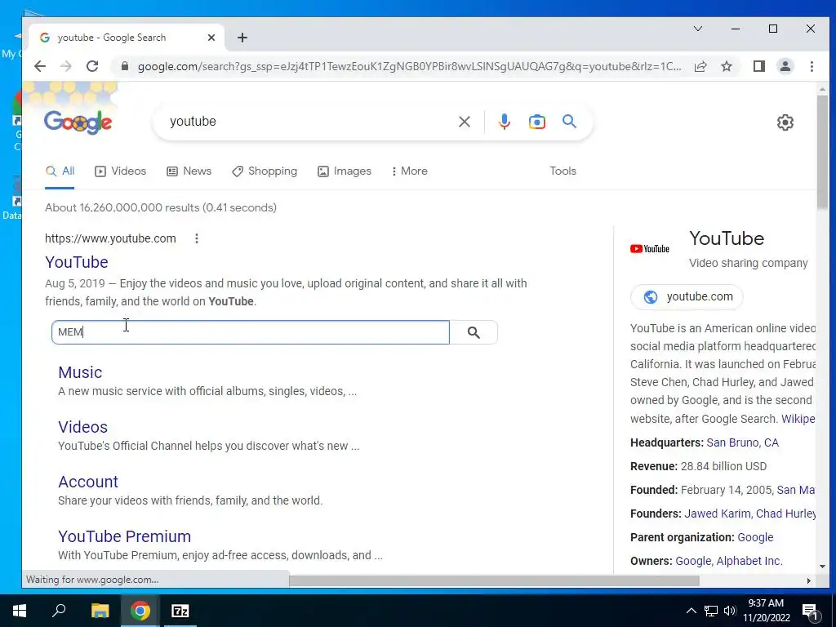Open the network tray icon
836x627 pixels.
711,611
